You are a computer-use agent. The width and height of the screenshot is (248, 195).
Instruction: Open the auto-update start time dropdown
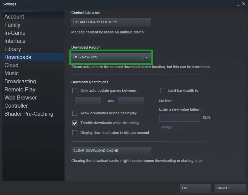click(x=88, y=101)
